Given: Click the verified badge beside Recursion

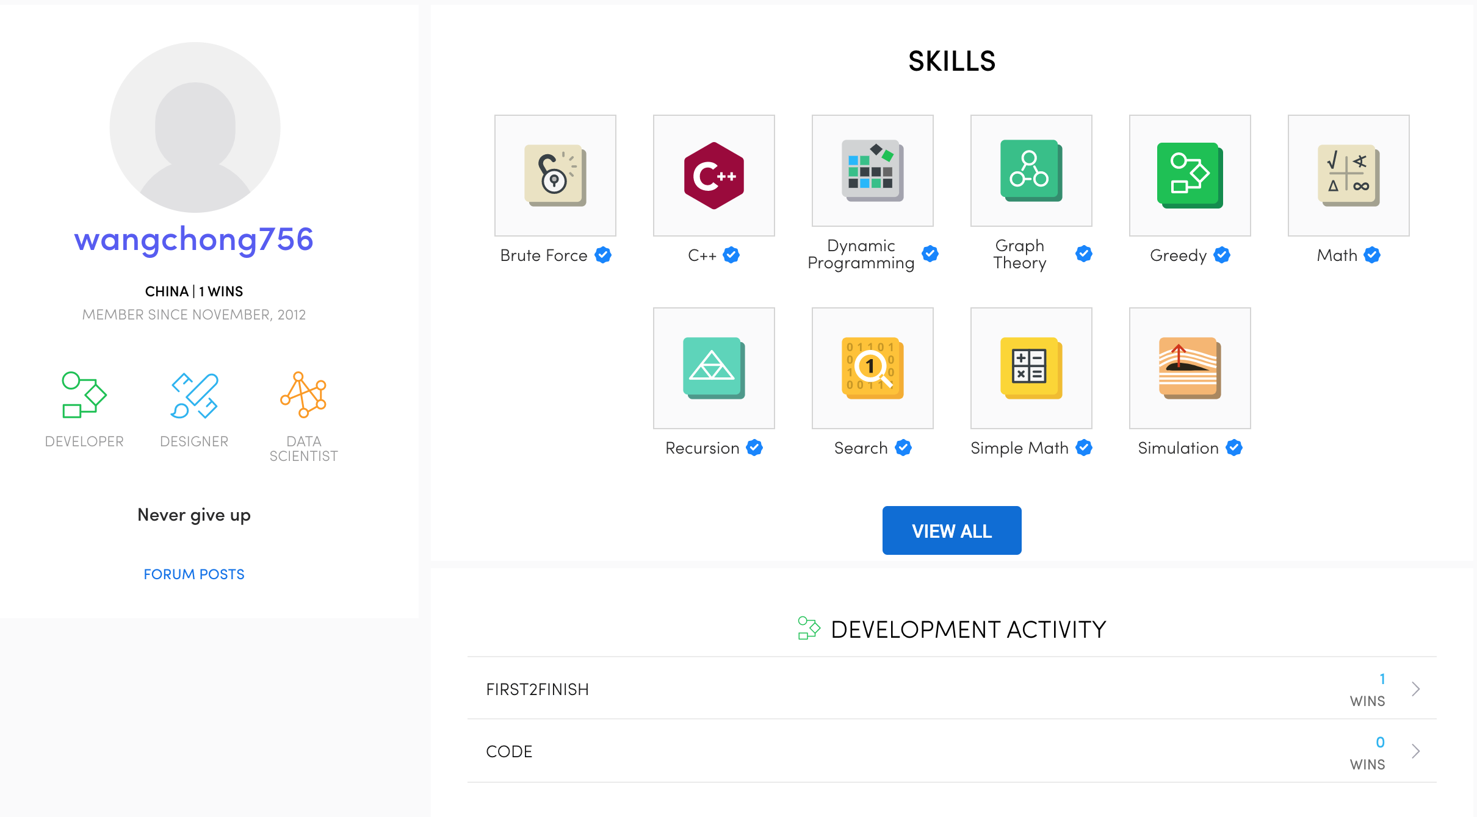Looking at the screenshot, I should coord(754,448).
